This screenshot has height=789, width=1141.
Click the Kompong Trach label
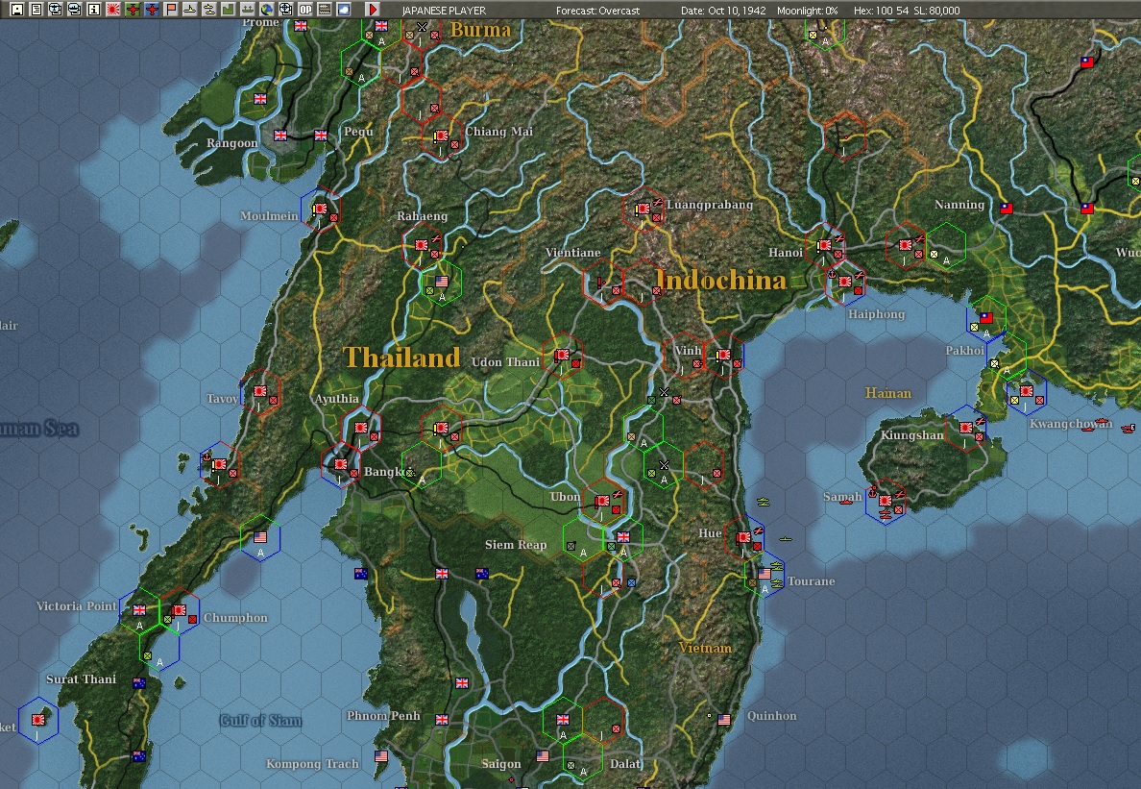click(313, 763)
